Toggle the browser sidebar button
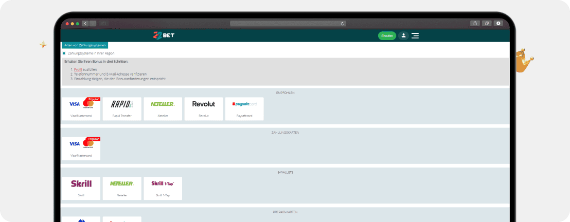The image size is (570, 222). pos(103,23)
